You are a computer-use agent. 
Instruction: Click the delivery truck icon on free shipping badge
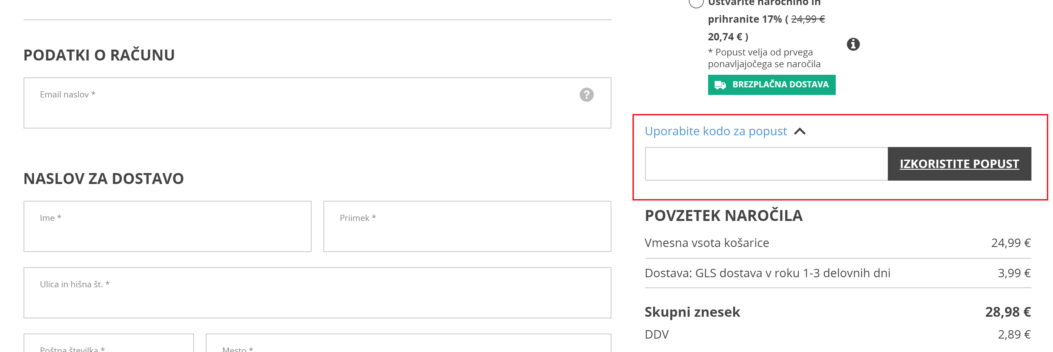(720, 85)
